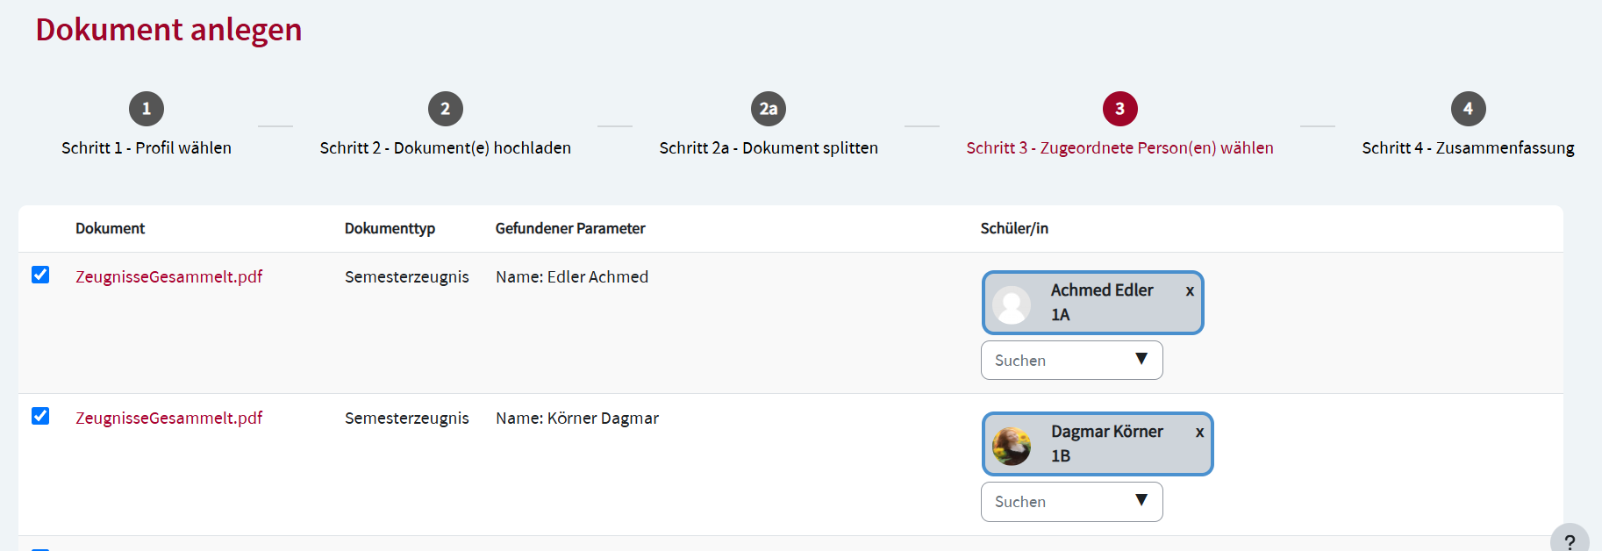The width and height of the screenshot is (1602, 551).
Task: Go to Schritt 2a - Dokument splitten
Action: pyautogui.click(x=769, y=148)
